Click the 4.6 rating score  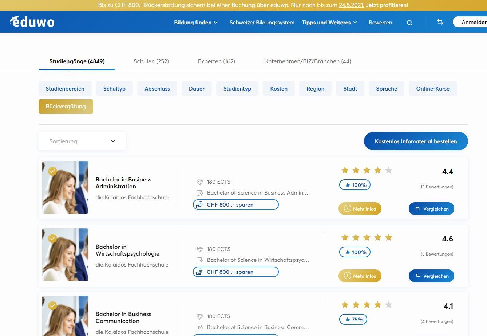click(448, 239)
